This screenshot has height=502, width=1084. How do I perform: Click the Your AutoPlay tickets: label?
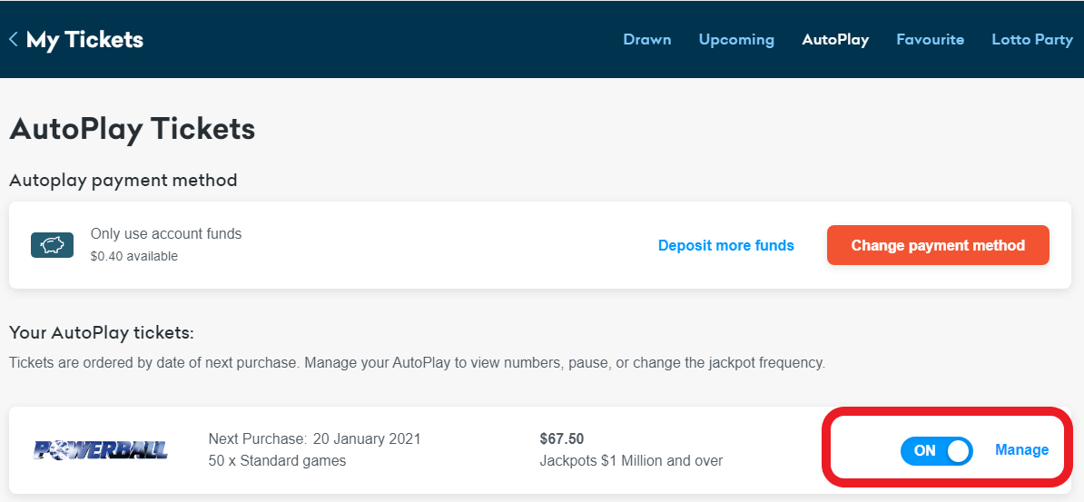(102, 333)
